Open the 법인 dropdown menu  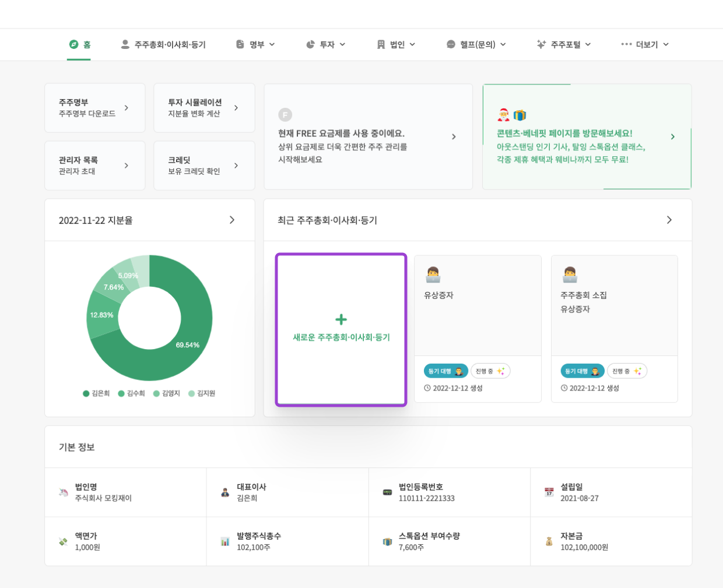395,43
